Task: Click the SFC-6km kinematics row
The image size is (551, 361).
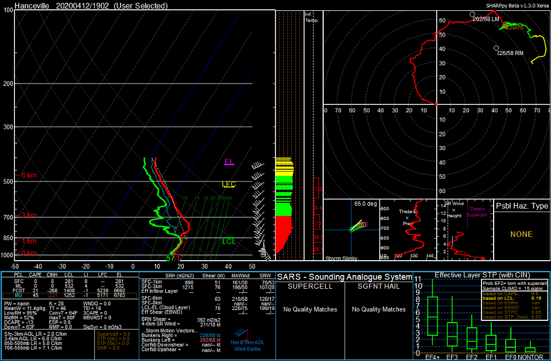Action: coord(207,298)
